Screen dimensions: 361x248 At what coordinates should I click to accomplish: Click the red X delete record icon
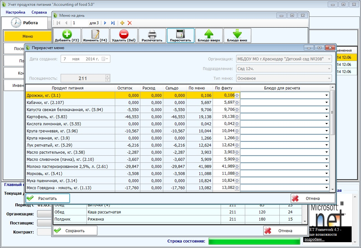[130, 23]
